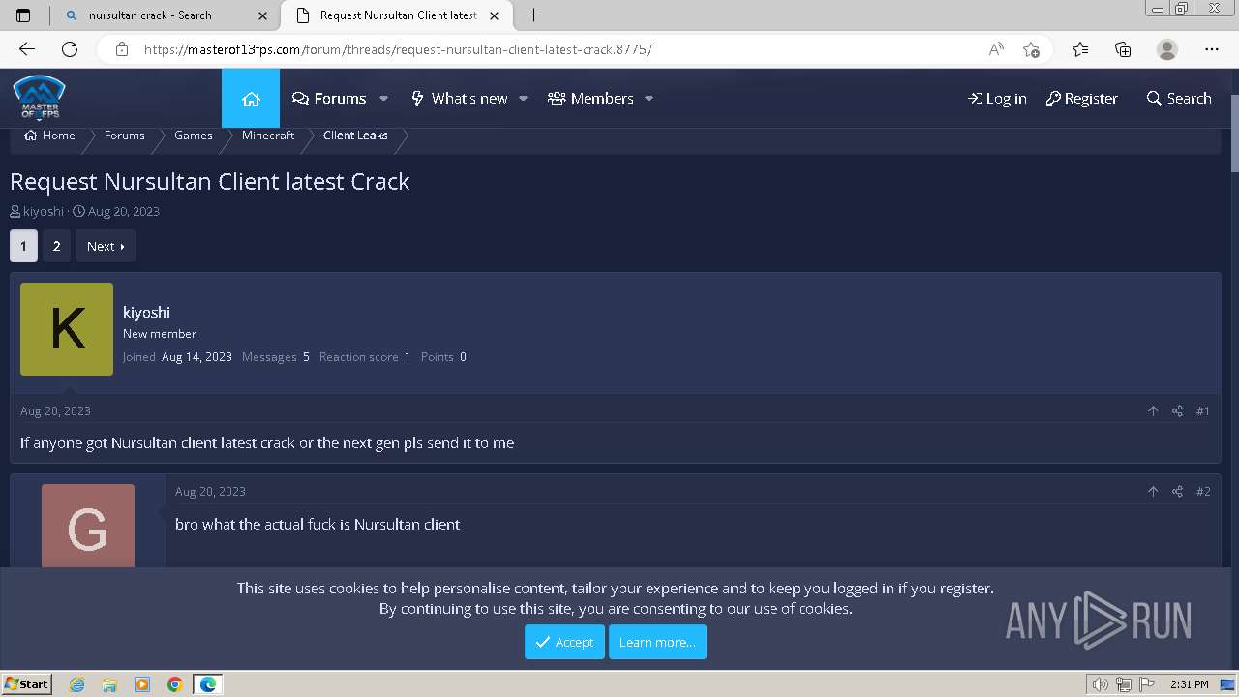Open the #2 post permalink

pos(1202,492)
